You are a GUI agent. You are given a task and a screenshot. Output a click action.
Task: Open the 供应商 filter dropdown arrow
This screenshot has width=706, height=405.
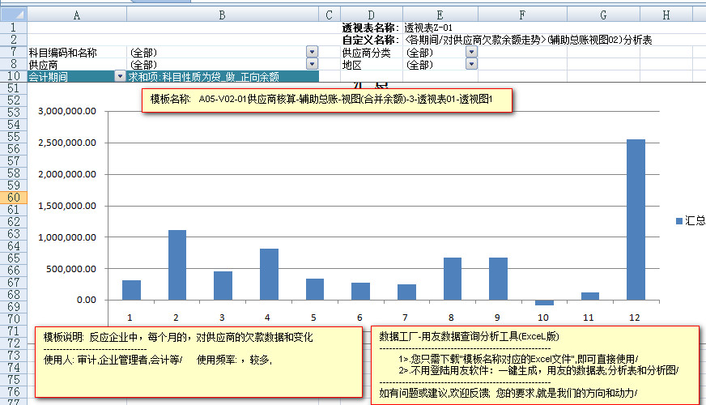(x=313, y=65)
